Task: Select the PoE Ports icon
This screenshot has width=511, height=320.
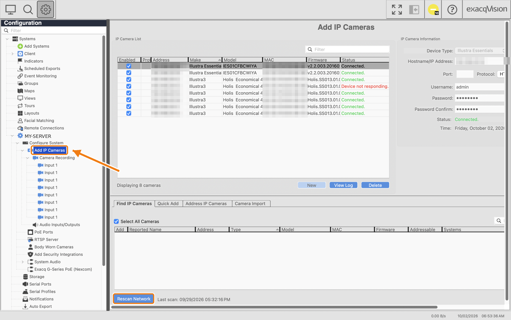Action: (30, 232)
